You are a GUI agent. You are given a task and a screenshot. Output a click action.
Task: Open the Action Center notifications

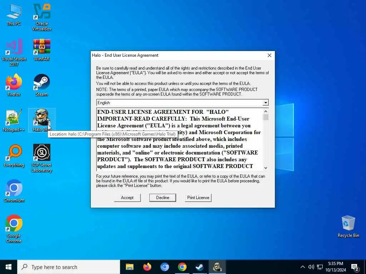tap(355, 267)
